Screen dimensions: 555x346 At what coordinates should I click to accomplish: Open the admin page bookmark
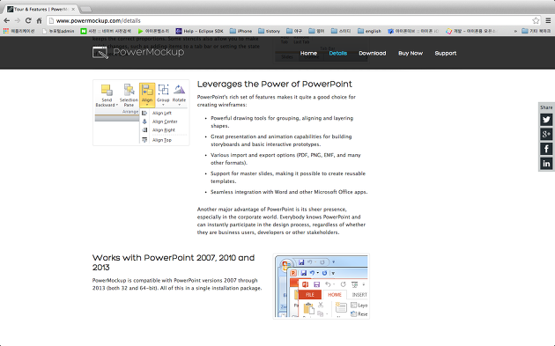click(58, 31)
